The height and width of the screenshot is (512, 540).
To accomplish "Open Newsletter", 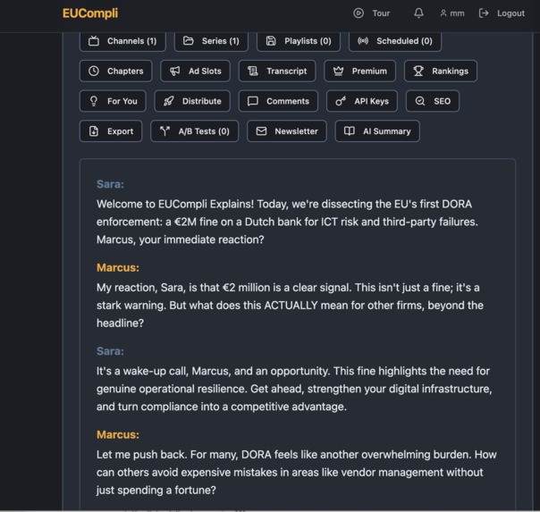I will pos(286,131).
